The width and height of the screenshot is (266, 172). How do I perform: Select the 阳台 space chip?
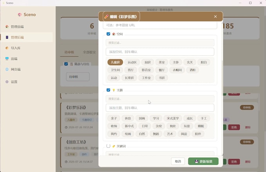(x=204, y=62)
